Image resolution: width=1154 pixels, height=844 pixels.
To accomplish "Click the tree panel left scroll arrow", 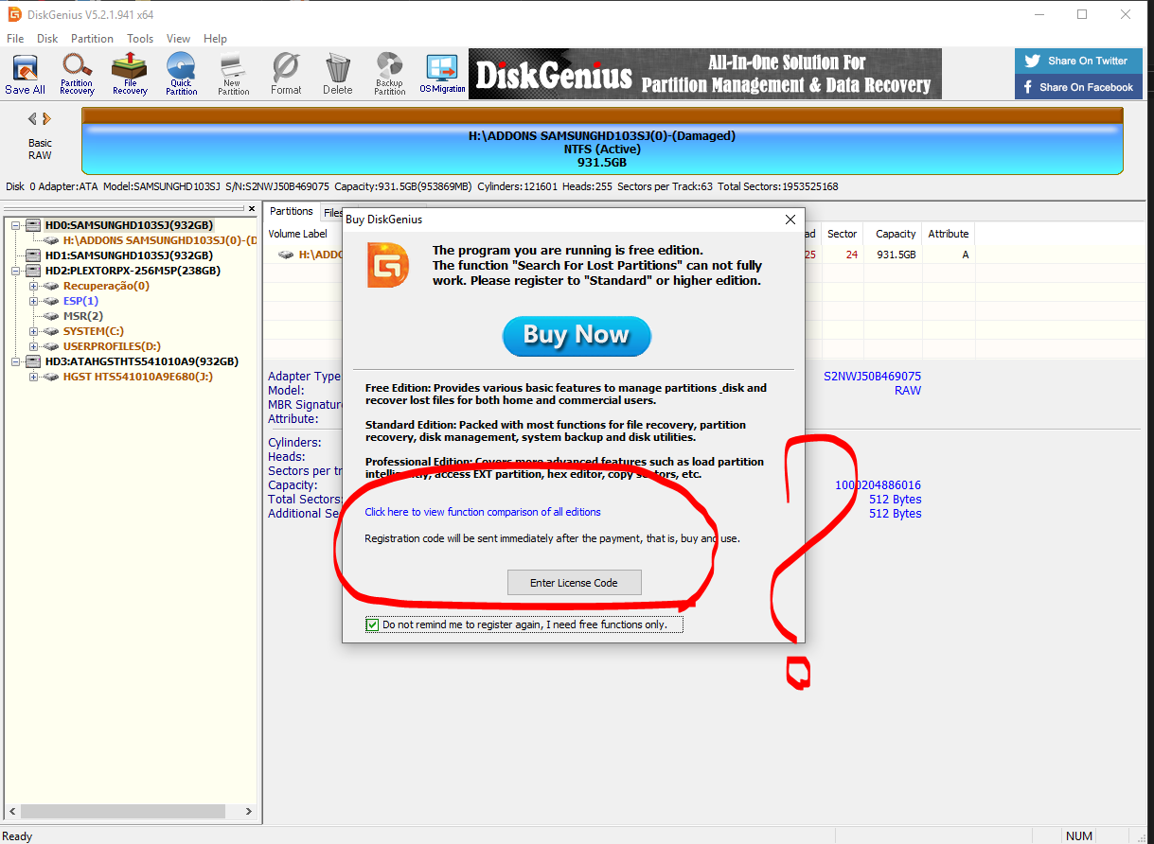I will tap(12, 812).
